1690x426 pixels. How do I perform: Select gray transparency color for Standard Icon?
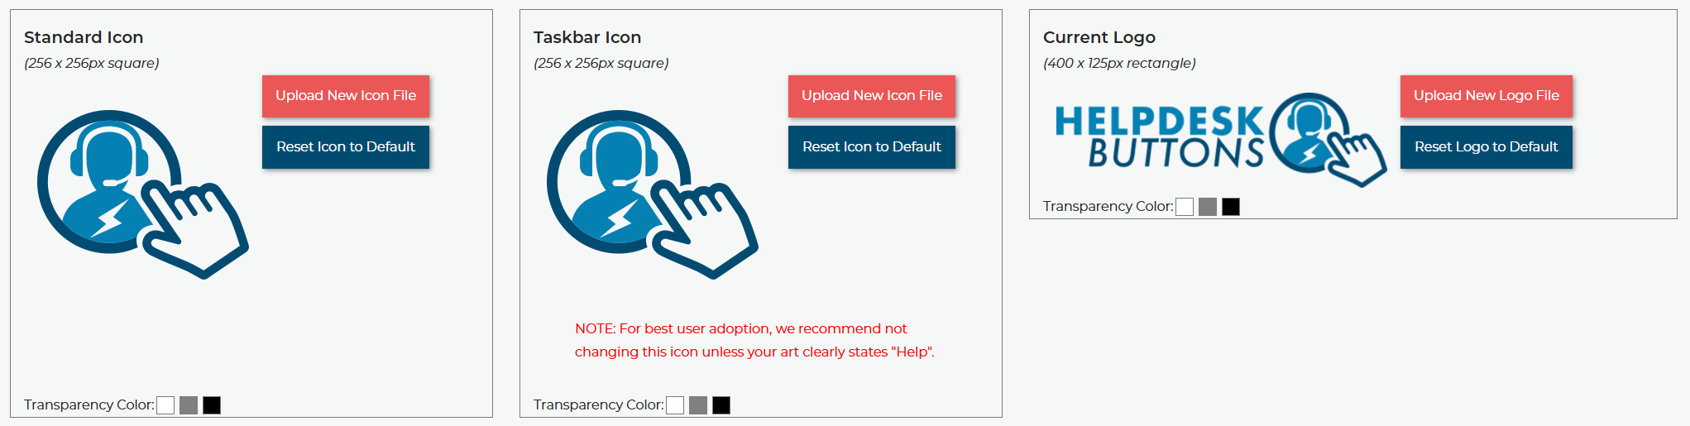tap(189, 405)
